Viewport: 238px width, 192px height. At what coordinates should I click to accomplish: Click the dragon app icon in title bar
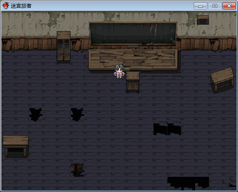pyautogui.click(x=6, y=6)
